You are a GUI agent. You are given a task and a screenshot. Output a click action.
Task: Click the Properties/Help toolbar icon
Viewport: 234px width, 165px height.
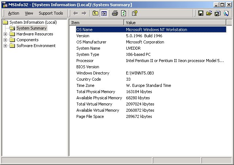tap(135, 13)
